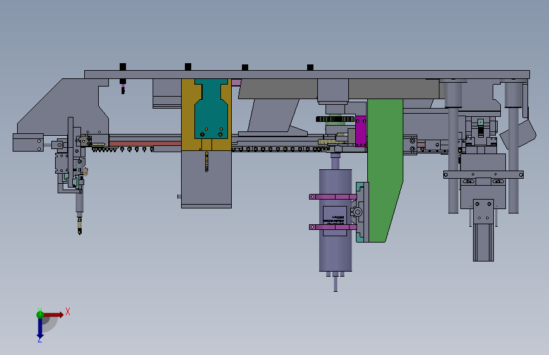
Task: Select the aluminium extrusion profile at lower right
Action: point(484,243)
